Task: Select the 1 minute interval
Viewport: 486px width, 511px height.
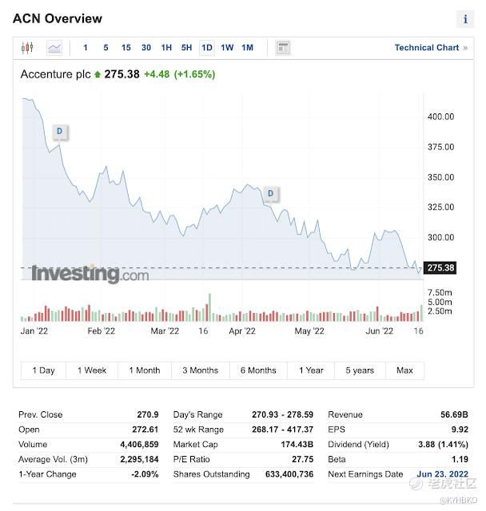Action: 86,48
